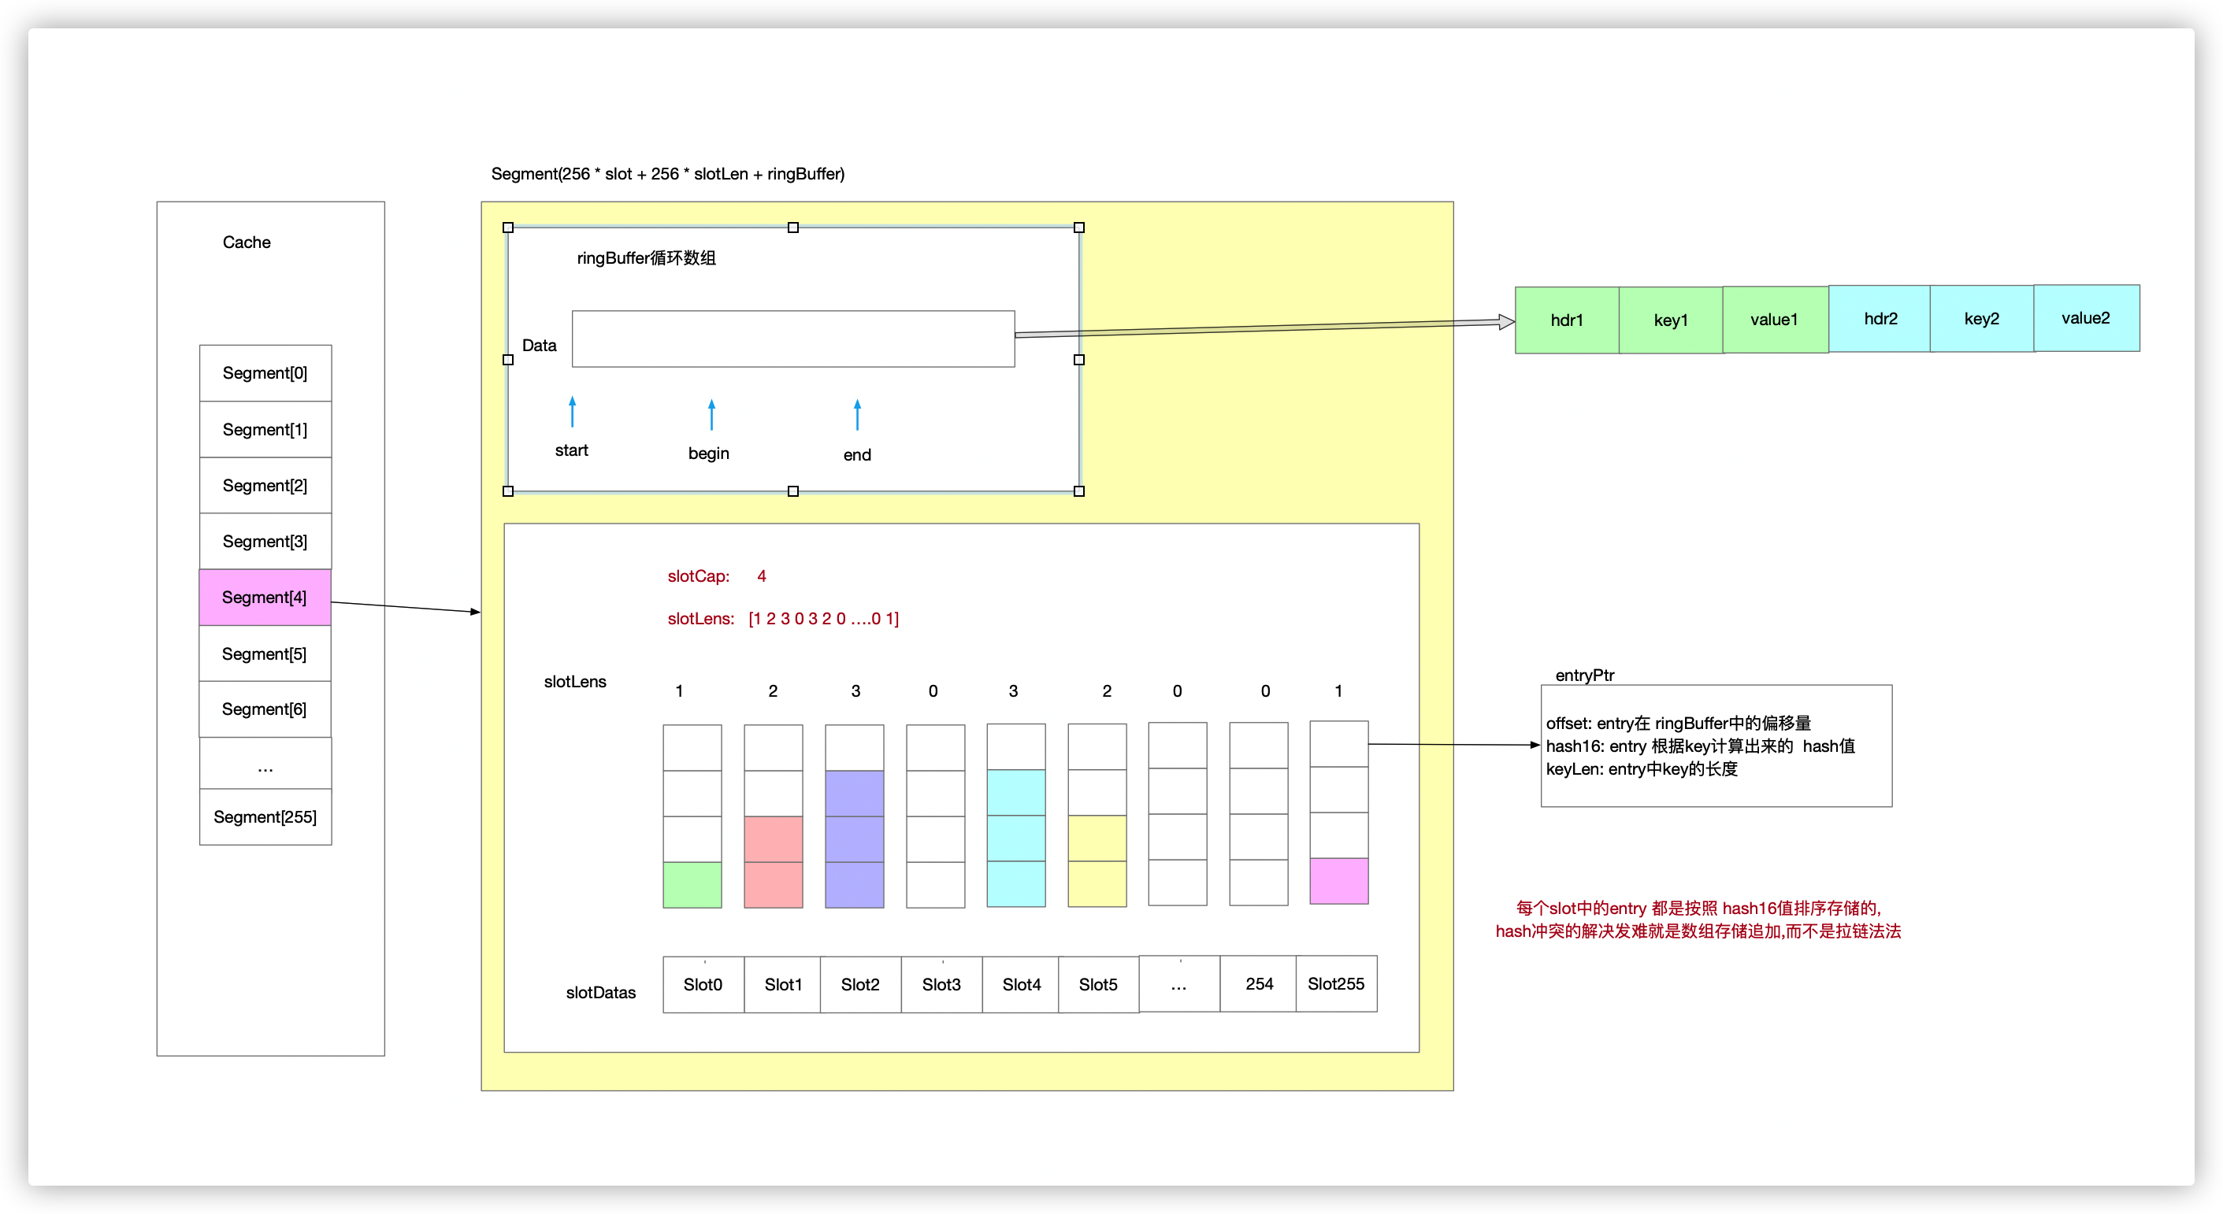The image size is (2223, 1214).
Task: Click the bottom-left selection handle of ringBuffer box
Action: pos(508,490)
